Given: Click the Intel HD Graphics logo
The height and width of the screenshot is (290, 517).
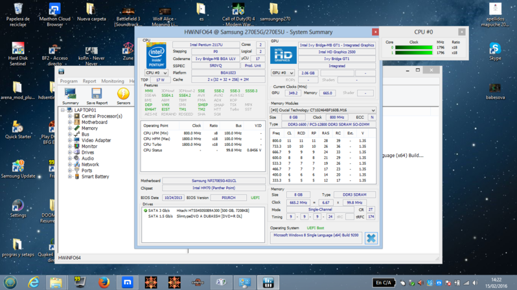Looking at the screenshot, I should [283, 56].
